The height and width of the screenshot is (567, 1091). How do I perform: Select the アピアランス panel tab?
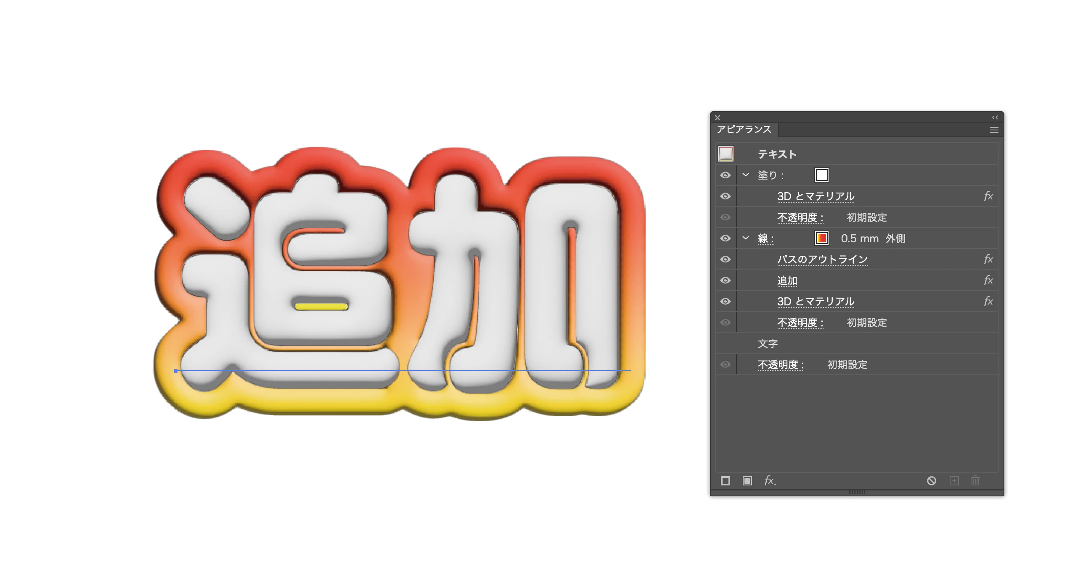[744, 130]
